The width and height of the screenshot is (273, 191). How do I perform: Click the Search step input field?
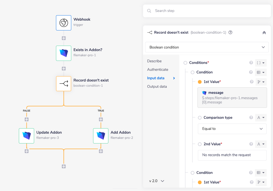[x=210, y=11]
